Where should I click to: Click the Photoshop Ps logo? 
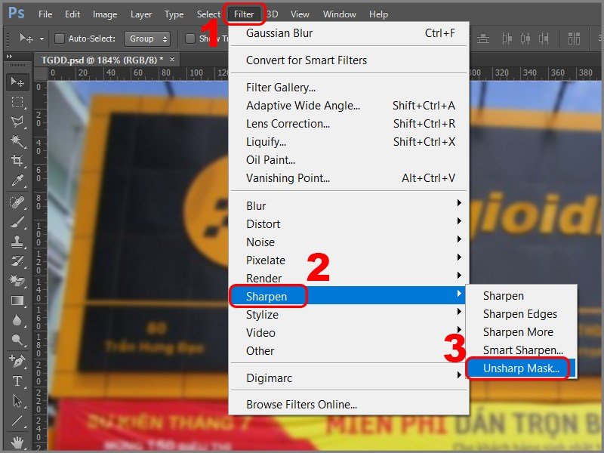[x=16, y=13]
